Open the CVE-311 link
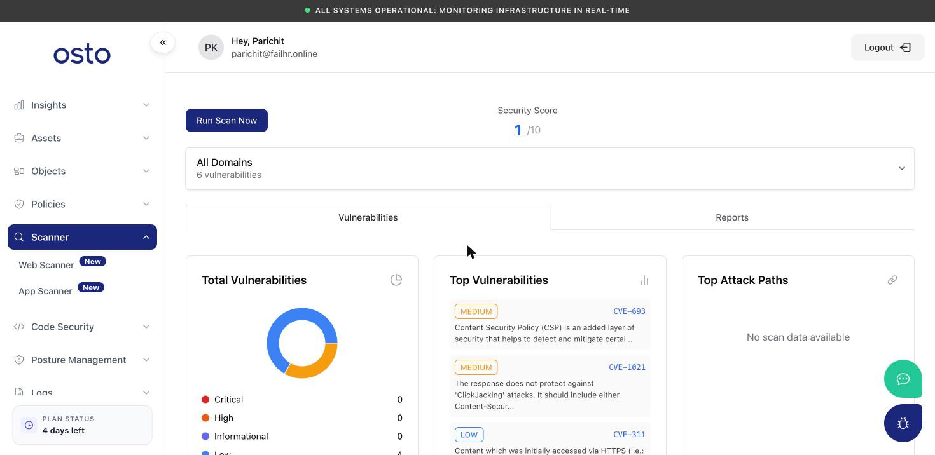Screen dimensions: 935x455 tap(629, 435)
